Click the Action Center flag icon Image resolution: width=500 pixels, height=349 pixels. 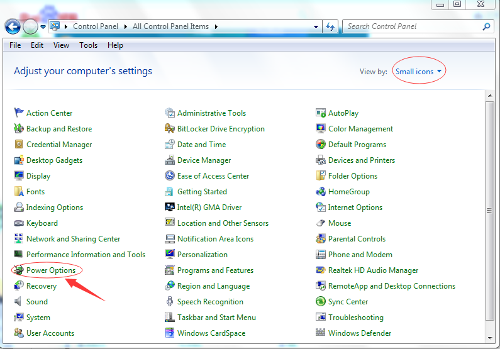coord(19,113)
